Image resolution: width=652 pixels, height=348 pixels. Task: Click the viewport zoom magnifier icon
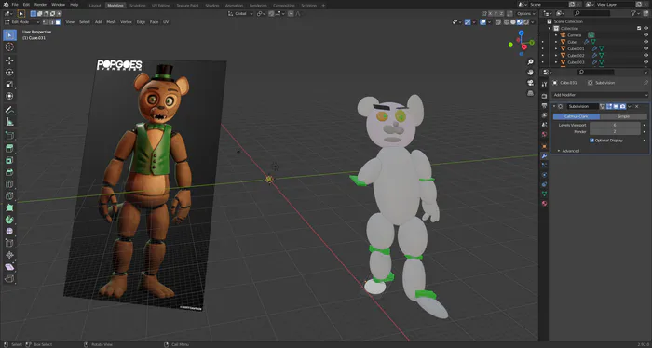[530, 61]
